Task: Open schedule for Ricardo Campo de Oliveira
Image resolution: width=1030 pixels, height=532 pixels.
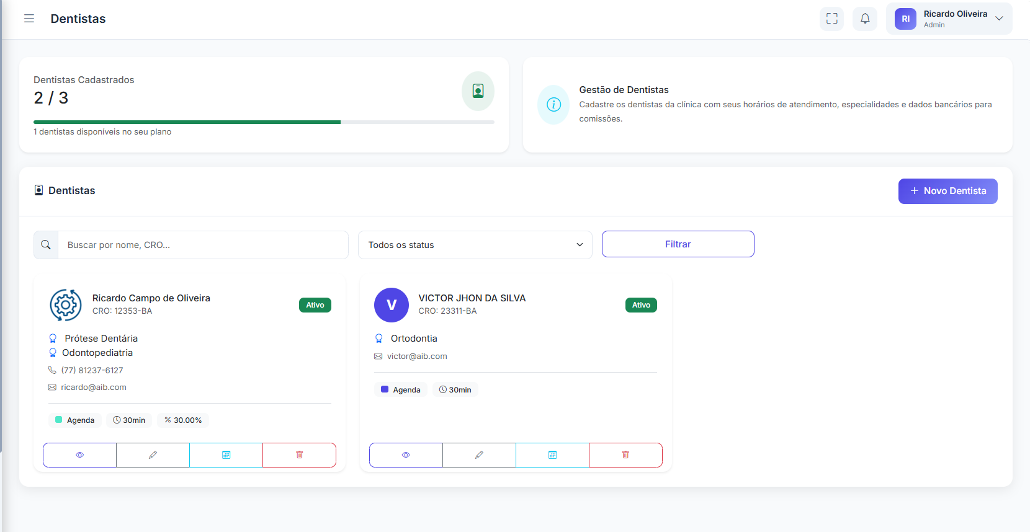Action: (226, 455)
